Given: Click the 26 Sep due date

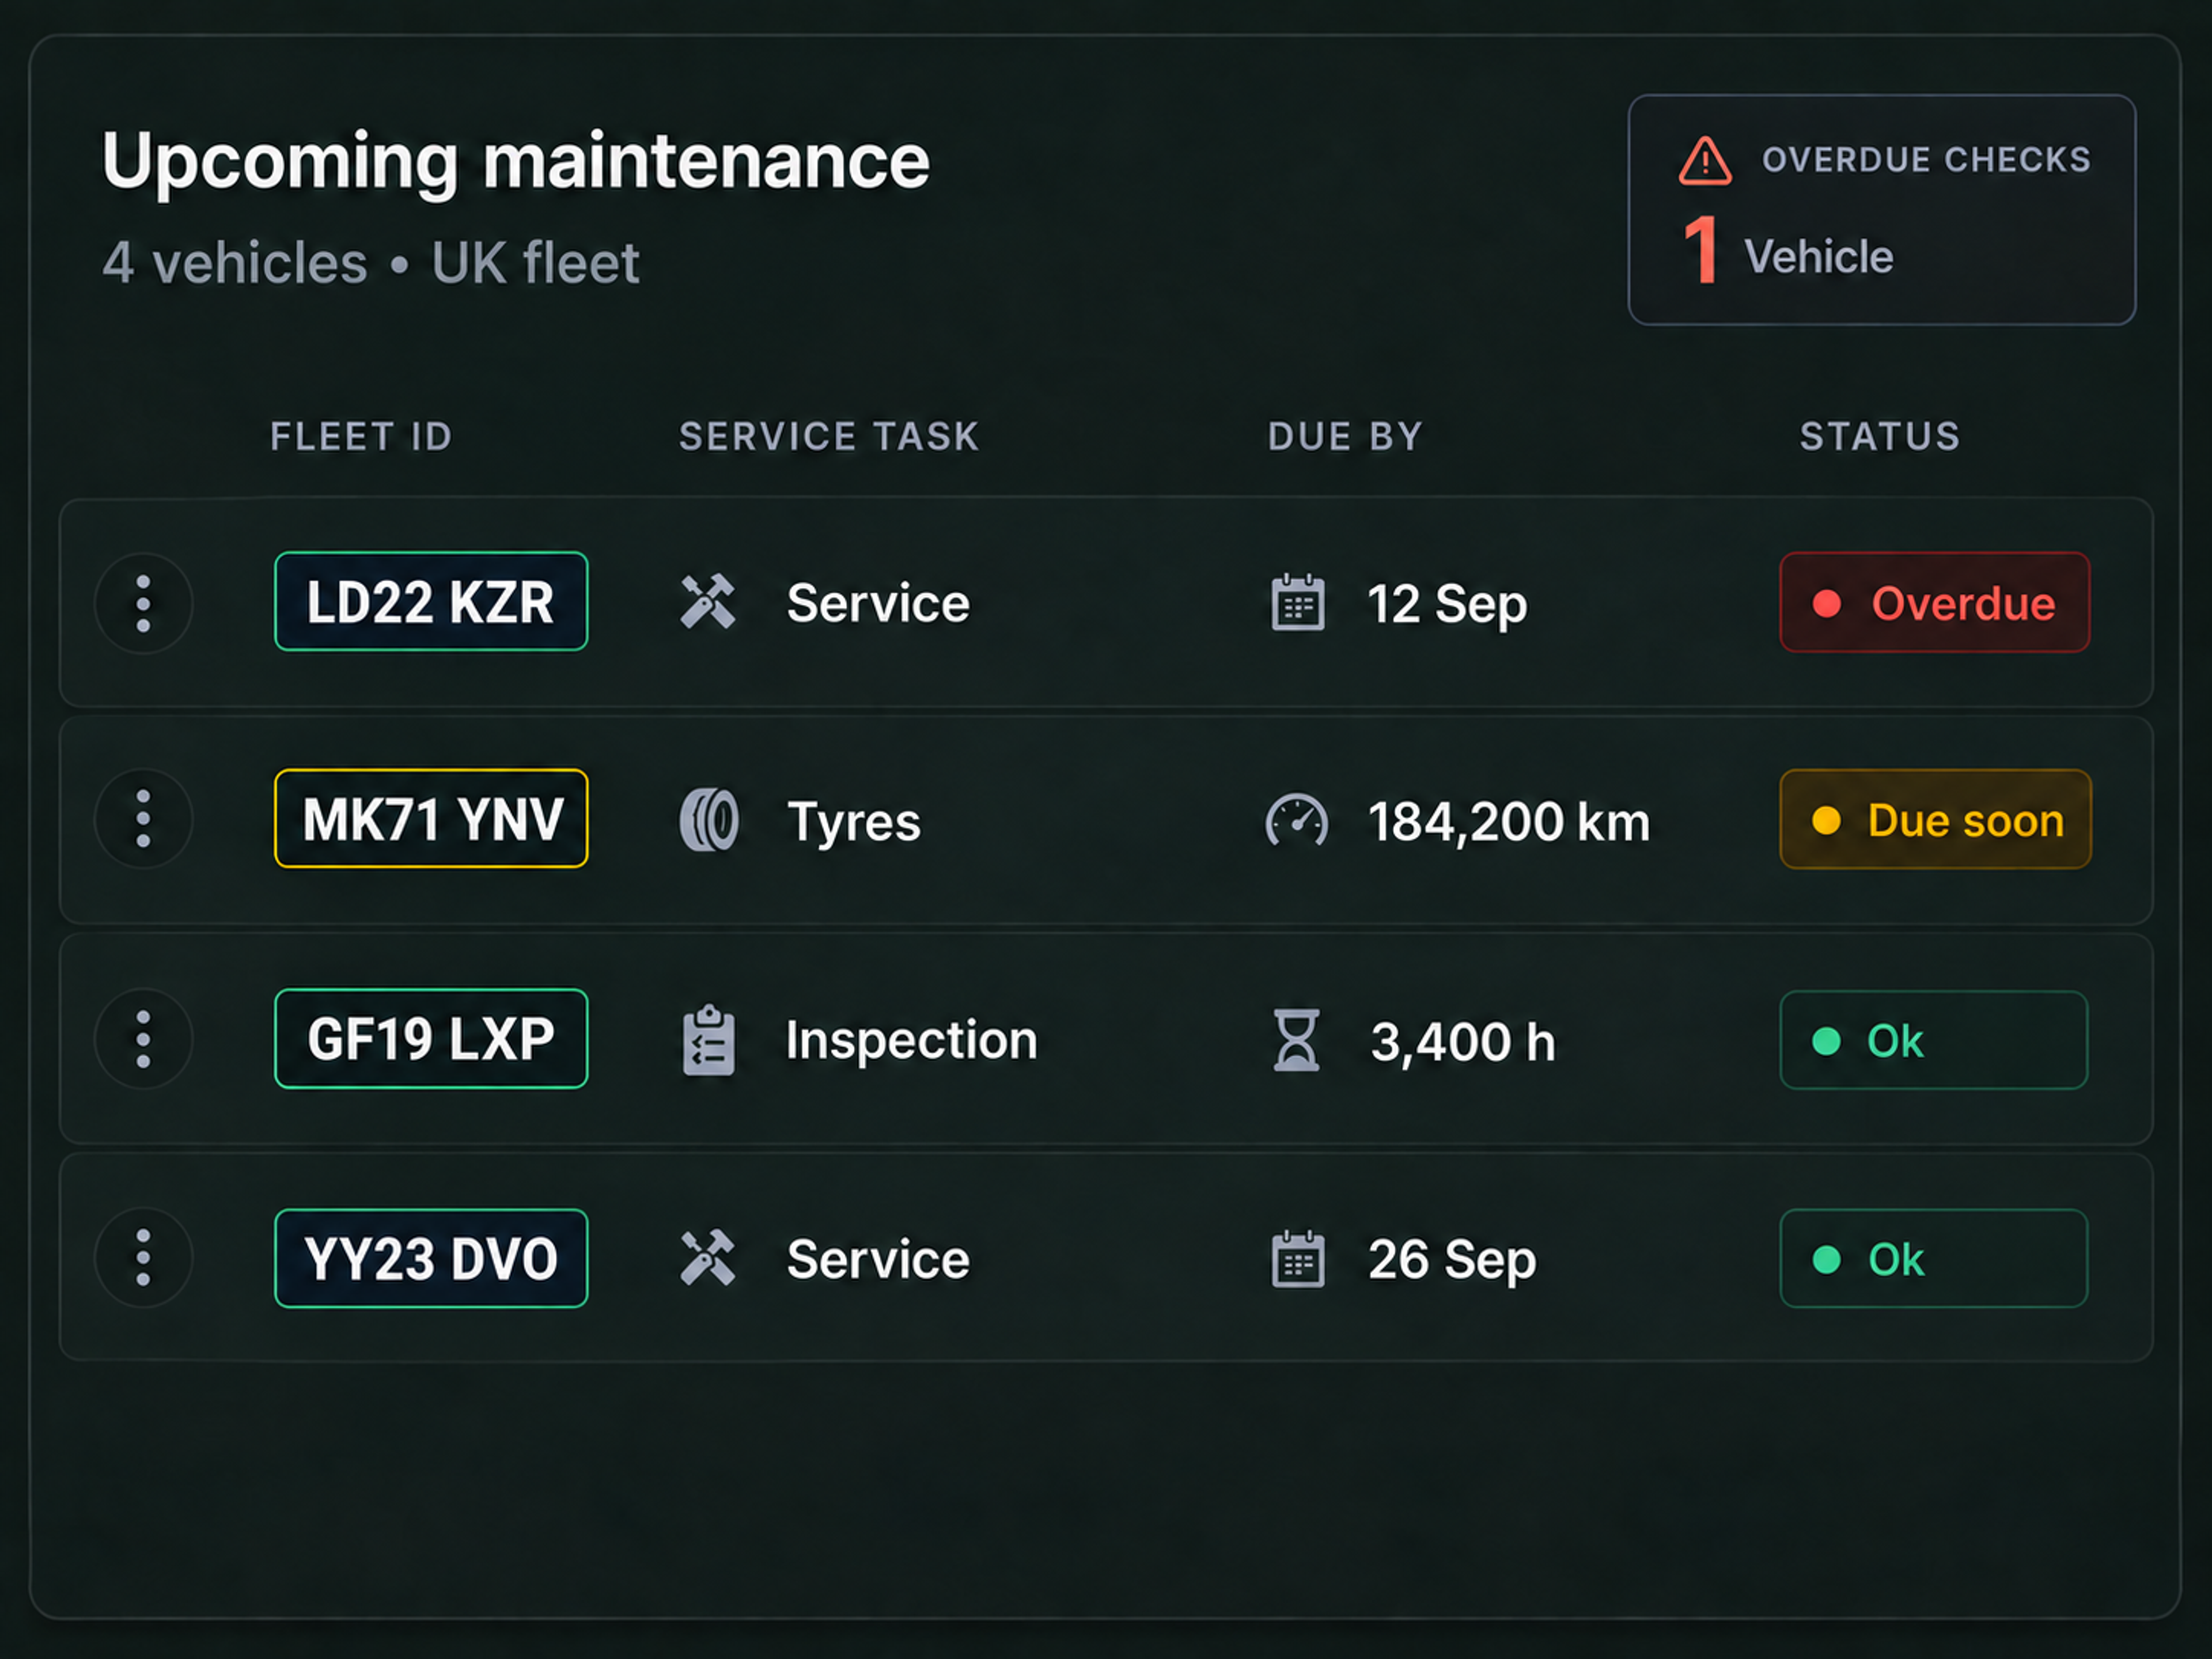Looking at the screenshot, I should (1451, 1260).
